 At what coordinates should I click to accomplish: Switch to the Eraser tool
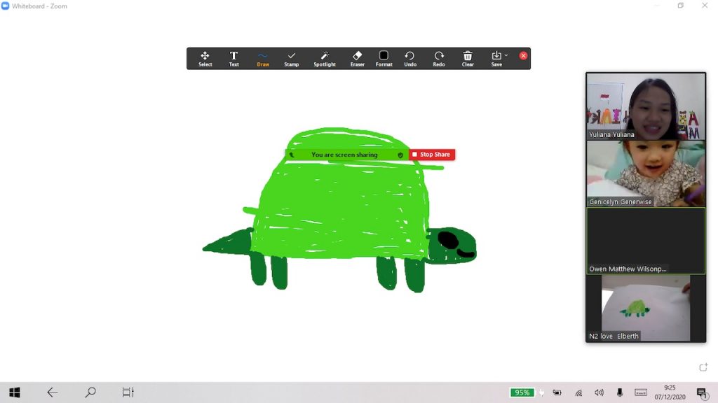(357, 58)
